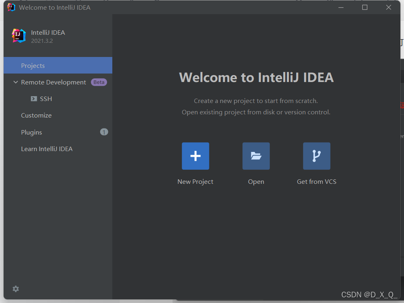
Task: Click the Open folder icon
Action: 256,156
